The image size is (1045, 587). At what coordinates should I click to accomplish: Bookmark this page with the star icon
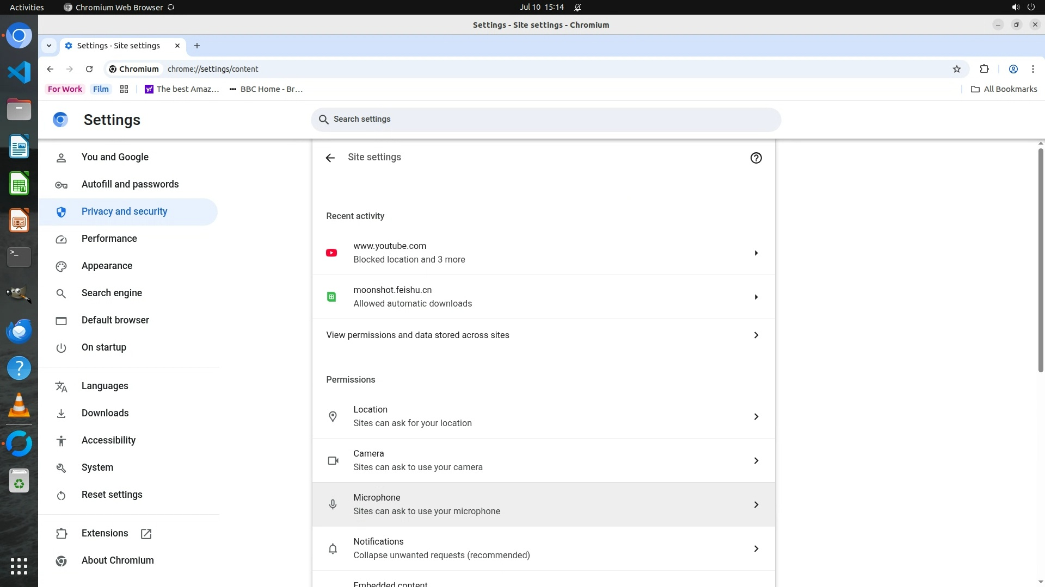[957, 69]
